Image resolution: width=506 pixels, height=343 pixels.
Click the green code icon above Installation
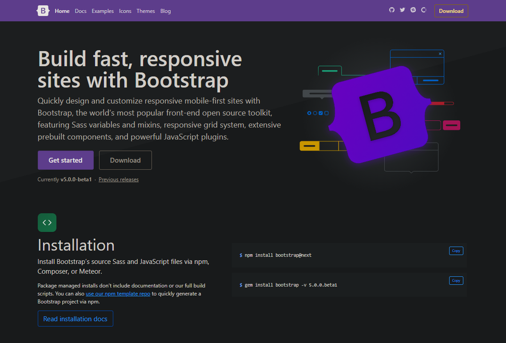pyautogui.click(x=47, y=222)
